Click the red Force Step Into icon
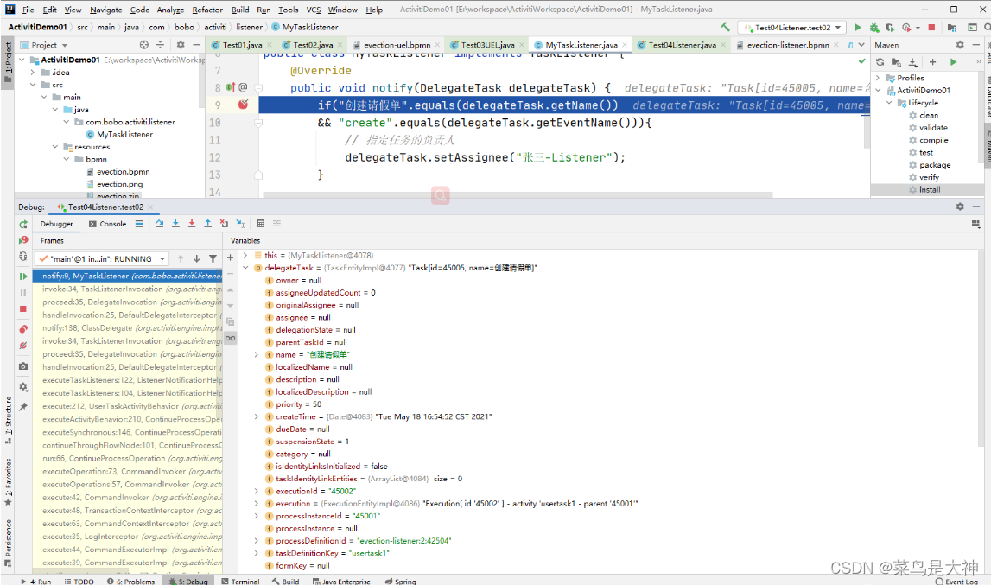 coord(192,224)
